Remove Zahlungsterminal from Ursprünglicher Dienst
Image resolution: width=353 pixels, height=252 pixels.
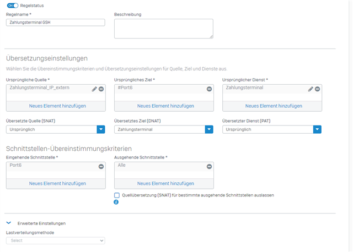(318, 89)
